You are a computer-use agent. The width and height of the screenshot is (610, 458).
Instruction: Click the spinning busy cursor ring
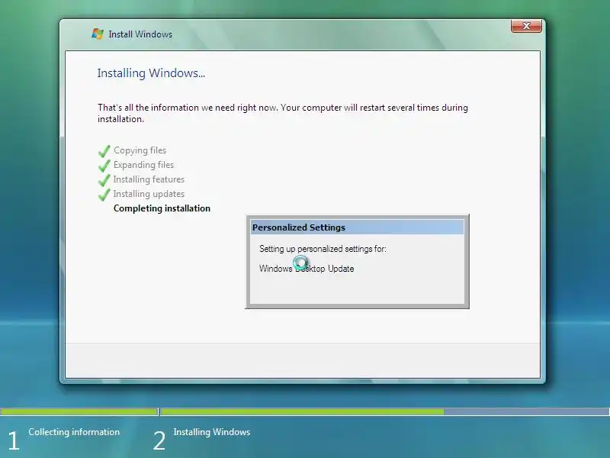click(300, 263)
